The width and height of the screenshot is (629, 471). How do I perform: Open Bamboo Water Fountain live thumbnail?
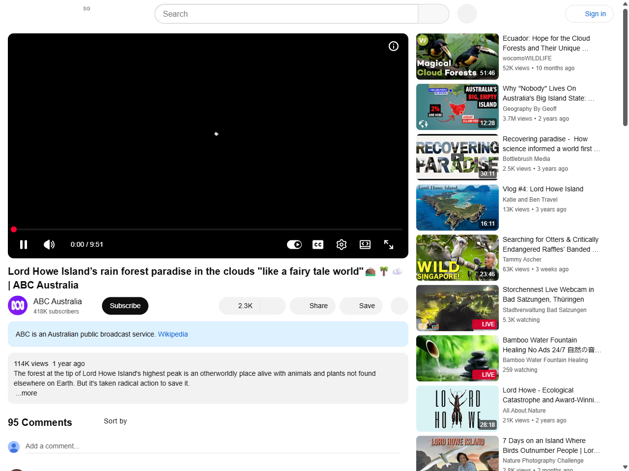pyautogui.click(x=457, y=358)
